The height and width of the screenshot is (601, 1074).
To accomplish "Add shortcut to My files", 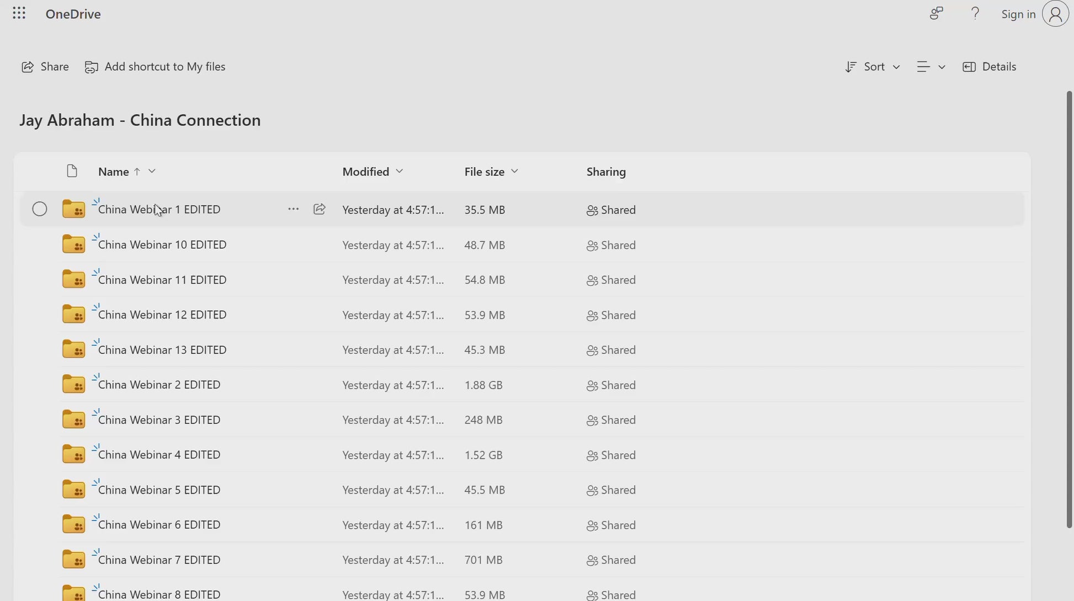I will (x=155, y=67).
